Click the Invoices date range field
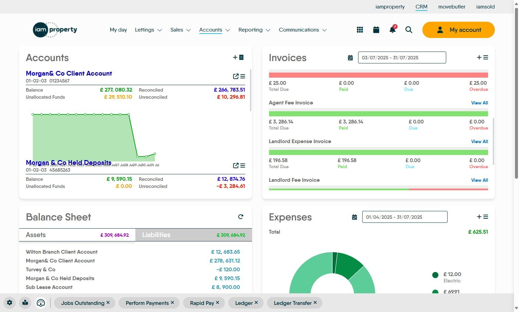 point(402,58)
